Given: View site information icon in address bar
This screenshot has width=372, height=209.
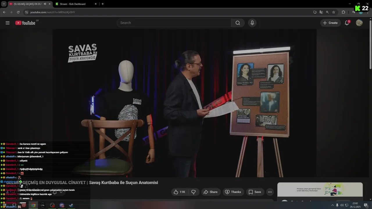Looking at the screenshot, I should click(26, 12).
